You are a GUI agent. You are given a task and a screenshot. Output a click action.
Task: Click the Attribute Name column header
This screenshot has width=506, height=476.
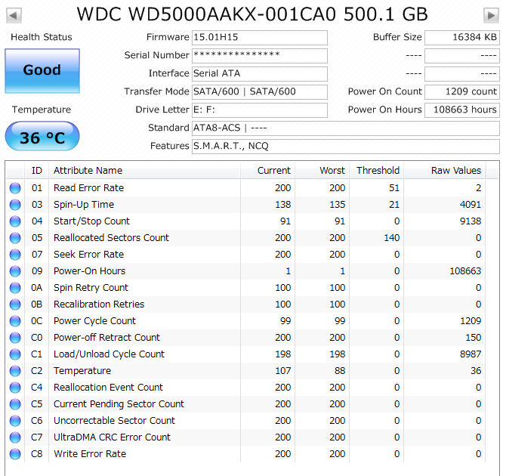[144, 171]
